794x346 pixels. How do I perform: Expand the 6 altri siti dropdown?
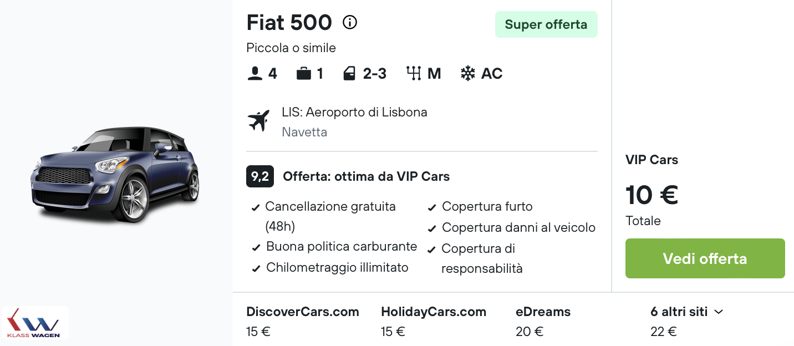click(x=687, y=312)
